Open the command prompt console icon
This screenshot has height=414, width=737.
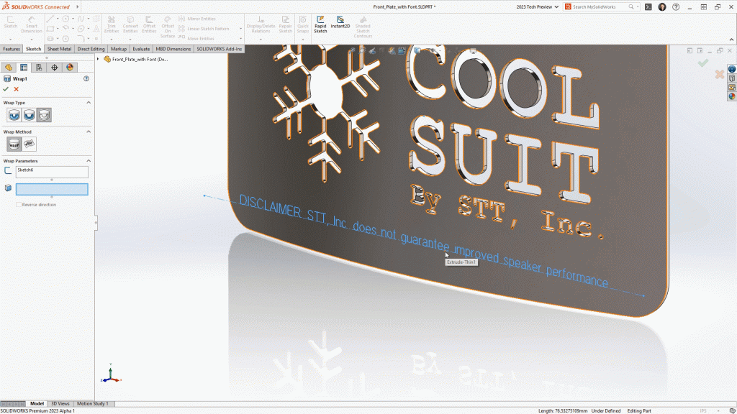[648, 7]
